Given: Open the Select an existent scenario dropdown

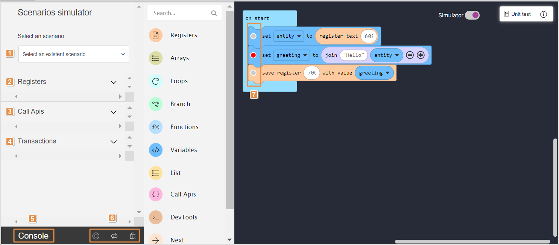Looking at the screenshot, I should pos(74,54).
